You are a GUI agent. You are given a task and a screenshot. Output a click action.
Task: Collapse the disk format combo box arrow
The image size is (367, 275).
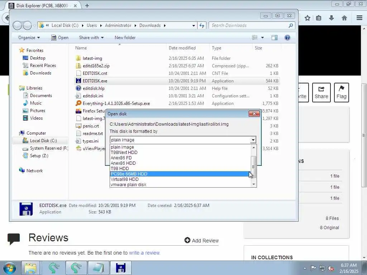coord(253,140)
